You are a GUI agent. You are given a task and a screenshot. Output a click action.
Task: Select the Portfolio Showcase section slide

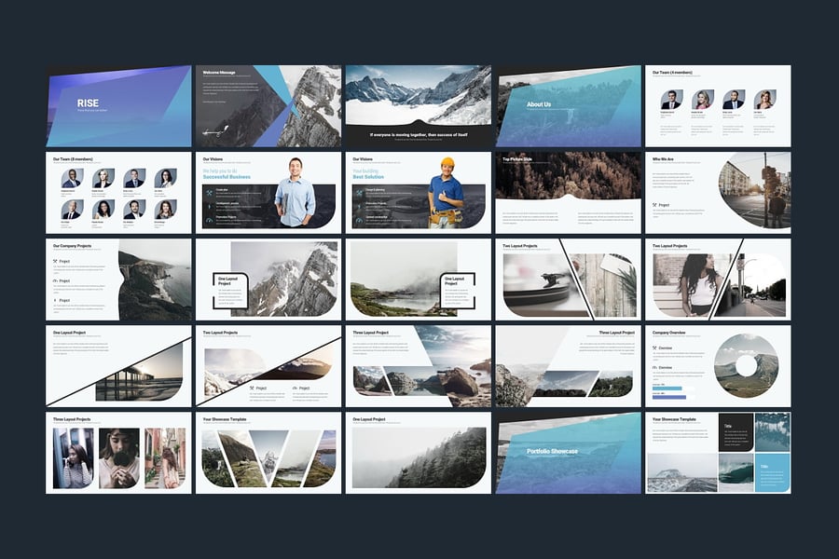pyautogui.click(x=568, y=453)
